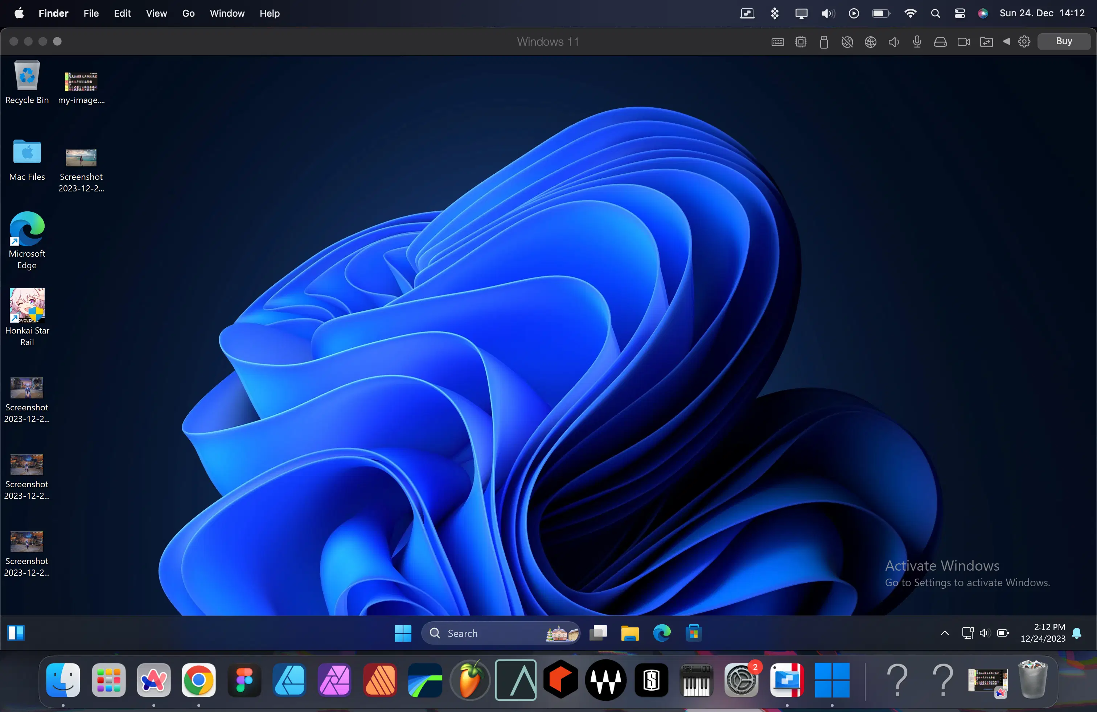
Task: Click the USB device icon in VM toolbar
Action: [x=824, y=42]
